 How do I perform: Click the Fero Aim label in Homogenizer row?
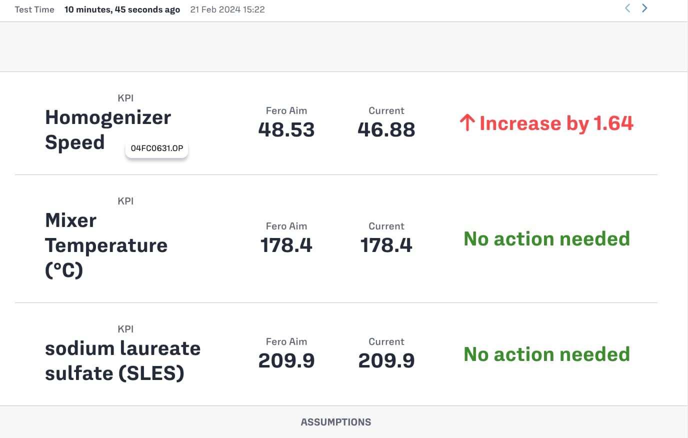tap(286, 110)
